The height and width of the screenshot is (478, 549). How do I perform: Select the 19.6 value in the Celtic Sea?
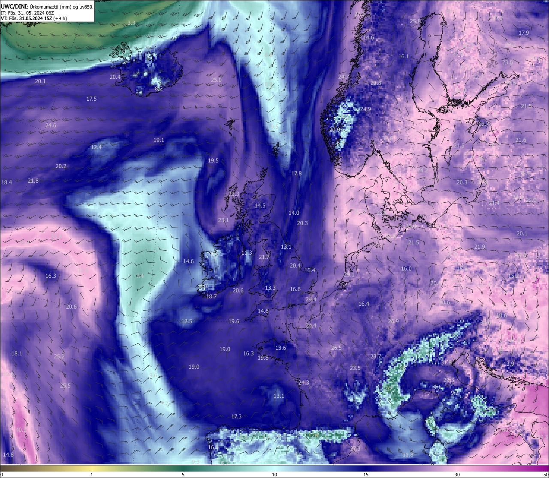(x=234, y=321)
